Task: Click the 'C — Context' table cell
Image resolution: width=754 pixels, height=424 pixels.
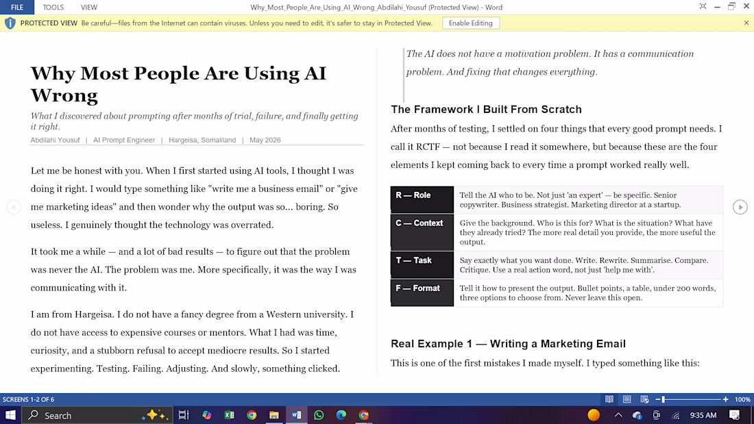Action: (422, 232)
